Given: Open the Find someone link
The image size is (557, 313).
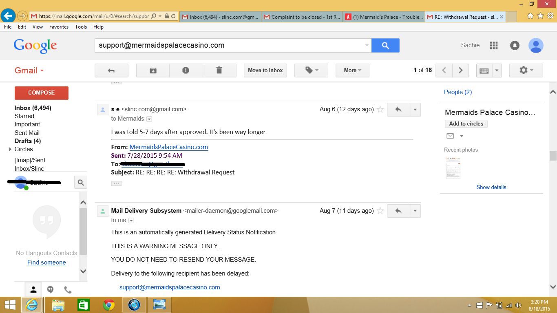Looking at the screenshot, I should (x=46, y=262).
